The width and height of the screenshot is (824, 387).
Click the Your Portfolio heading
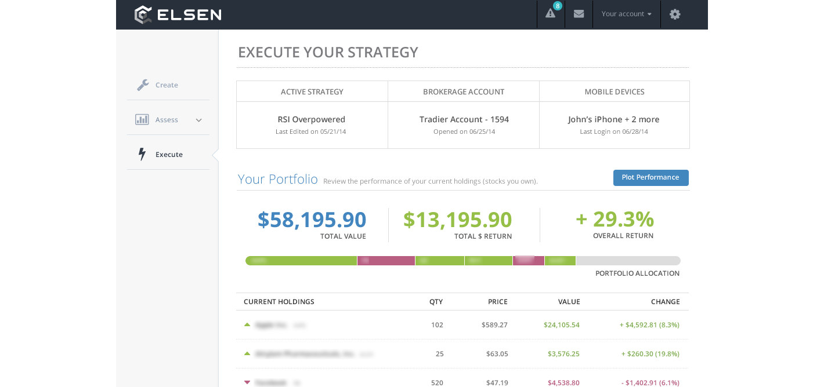tap(278, 179)
